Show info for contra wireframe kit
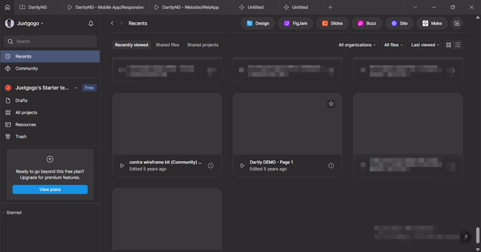481x252 pixels. (211, 166)
